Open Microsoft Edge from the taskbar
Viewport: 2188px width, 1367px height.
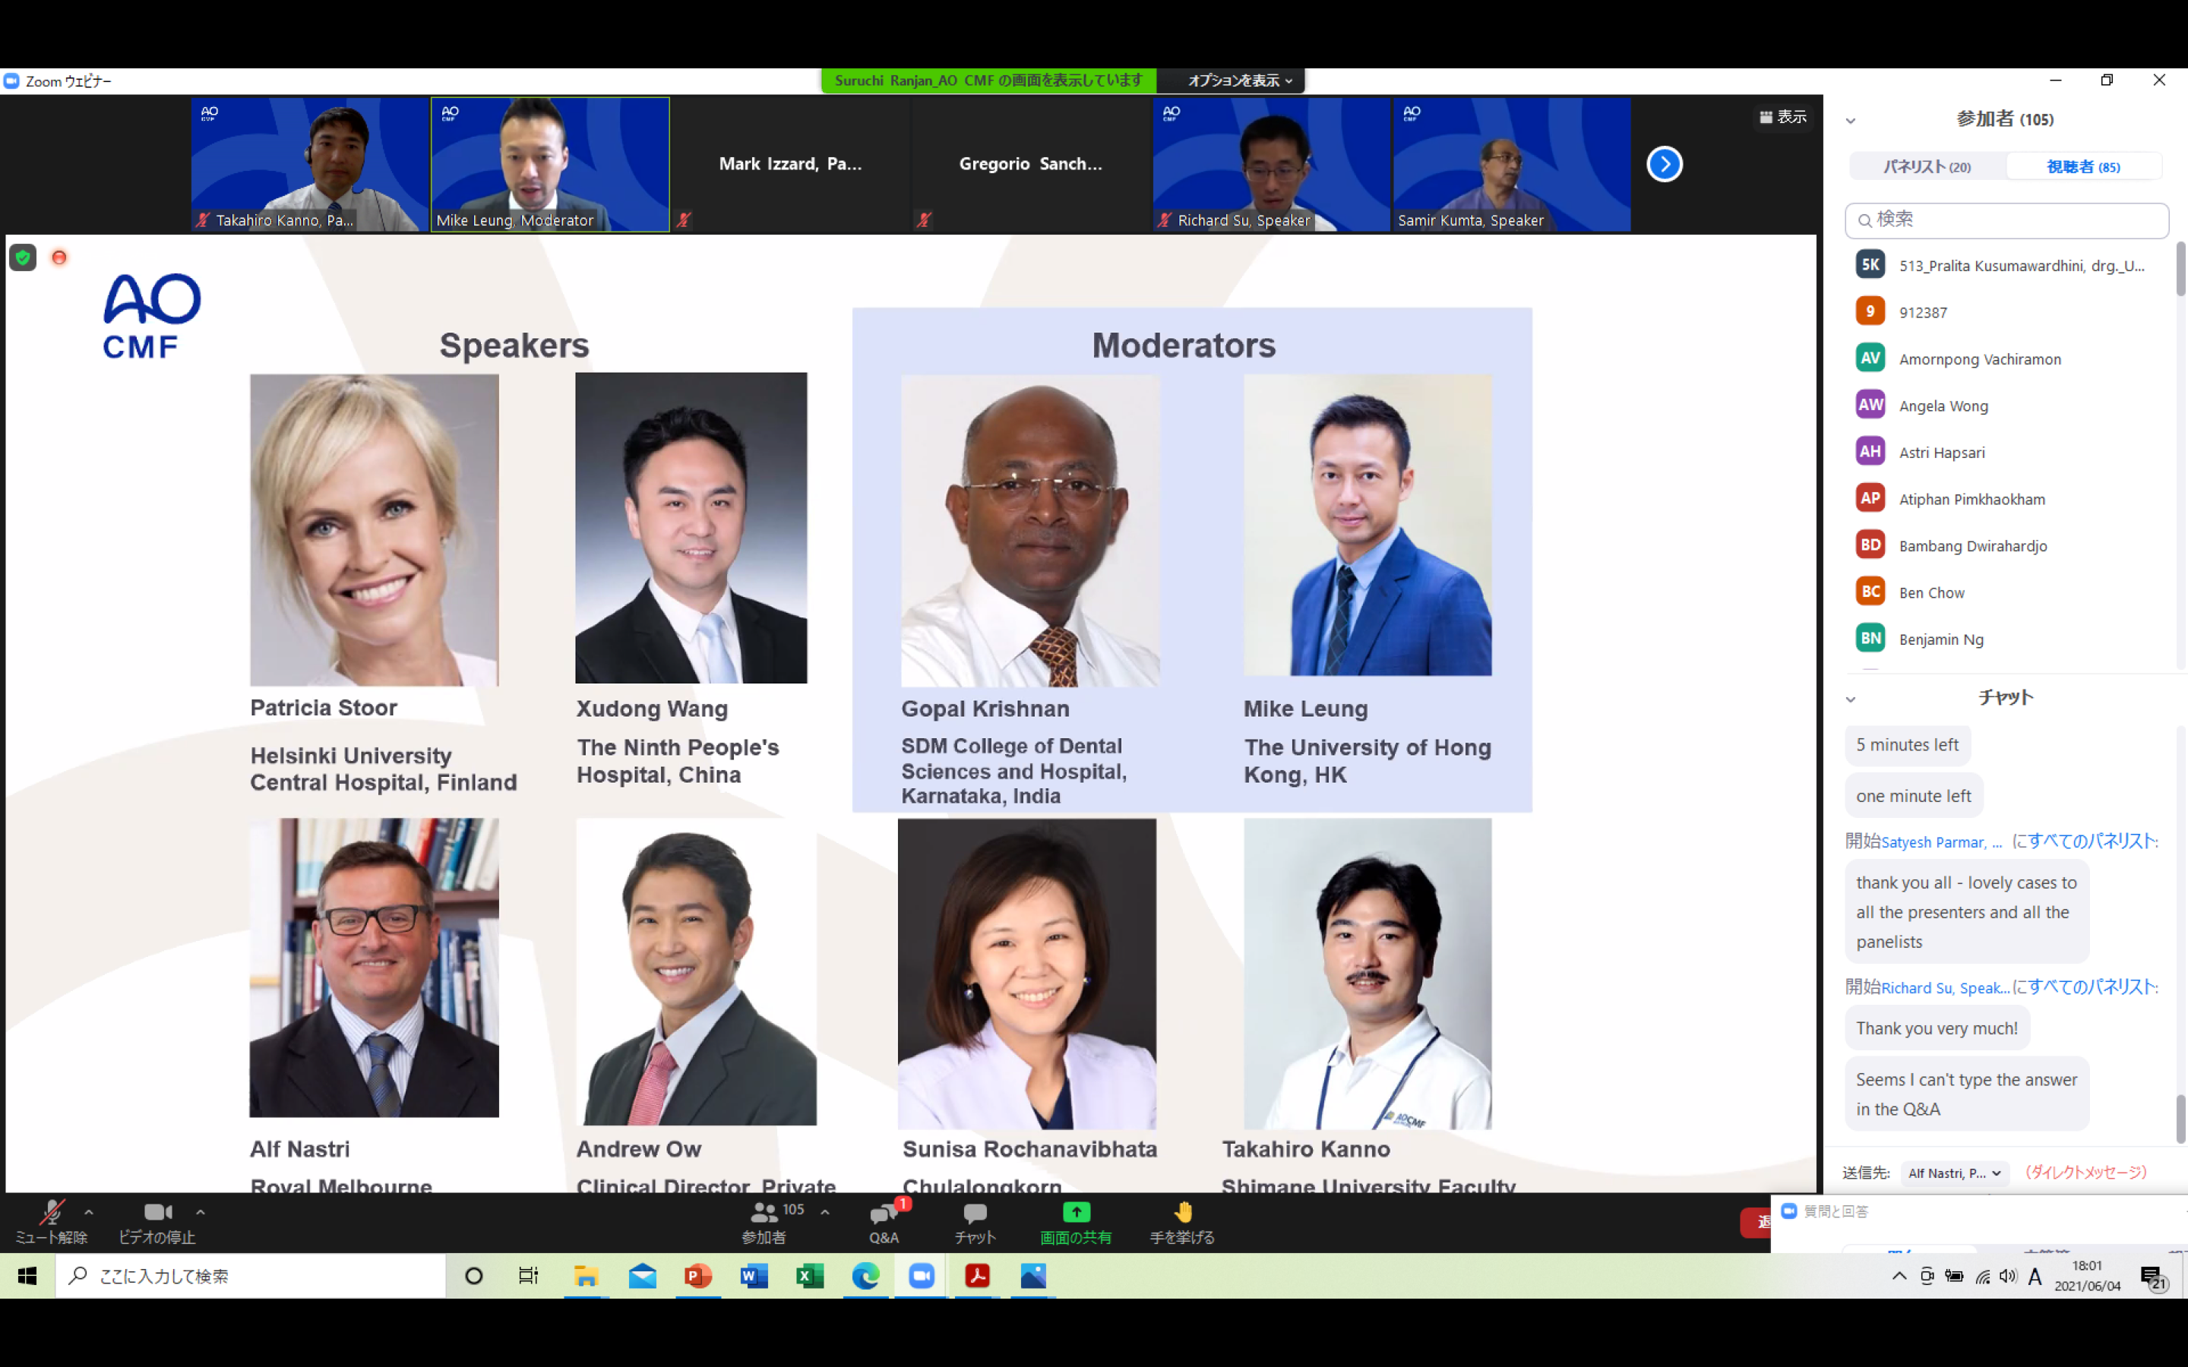pyautogui.click(x=865, y=1276)
